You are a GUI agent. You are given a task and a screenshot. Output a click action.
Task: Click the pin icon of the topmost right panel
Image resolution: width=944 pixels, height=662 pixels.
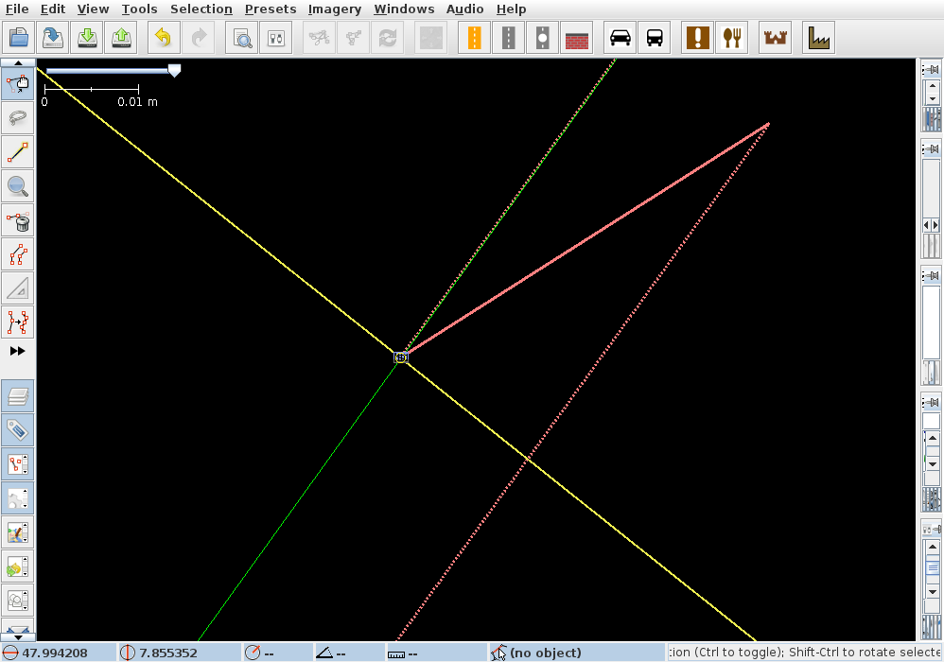tap(932, 69)
